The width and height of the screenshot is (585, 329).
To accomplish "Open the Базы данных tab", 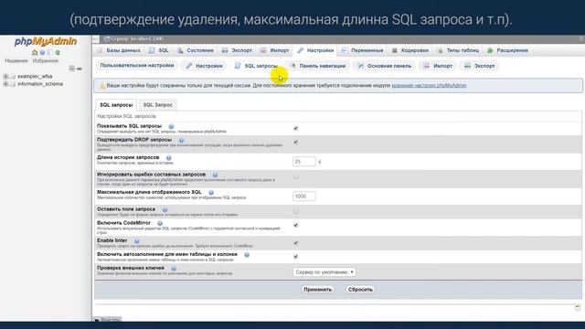I will (x=119, y=50).
